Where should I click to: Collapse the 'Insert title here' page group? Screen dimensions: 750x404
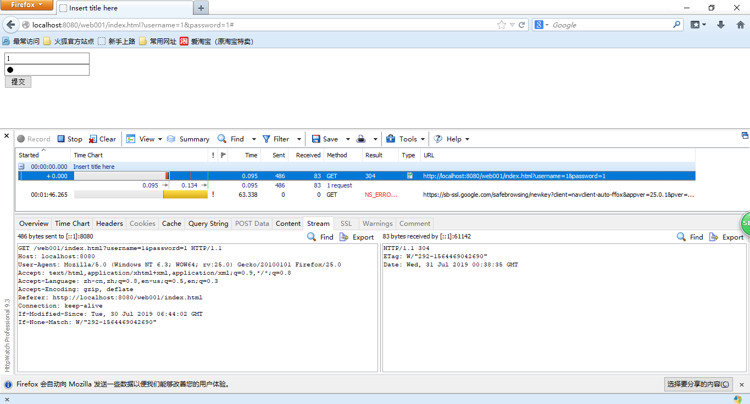tap(21, 166)
